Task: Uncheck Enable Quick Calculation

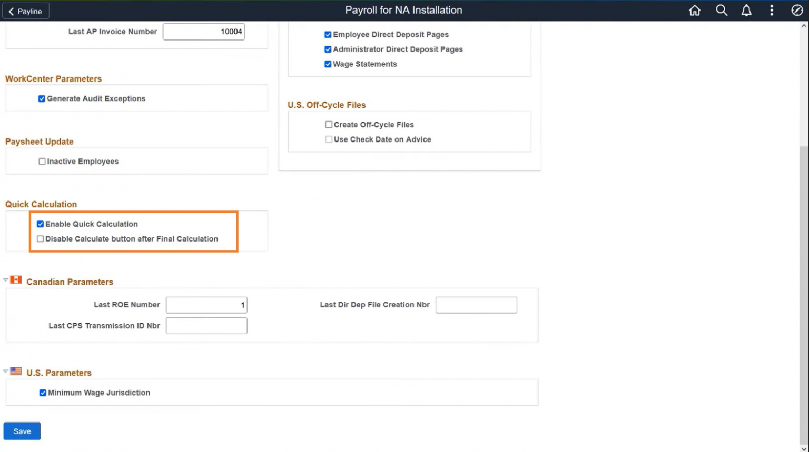Action: click(x=40, y=224)
